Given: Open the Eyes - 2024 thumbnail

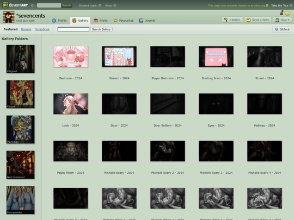Looking at the screenshot, I should tap(216, 104).
